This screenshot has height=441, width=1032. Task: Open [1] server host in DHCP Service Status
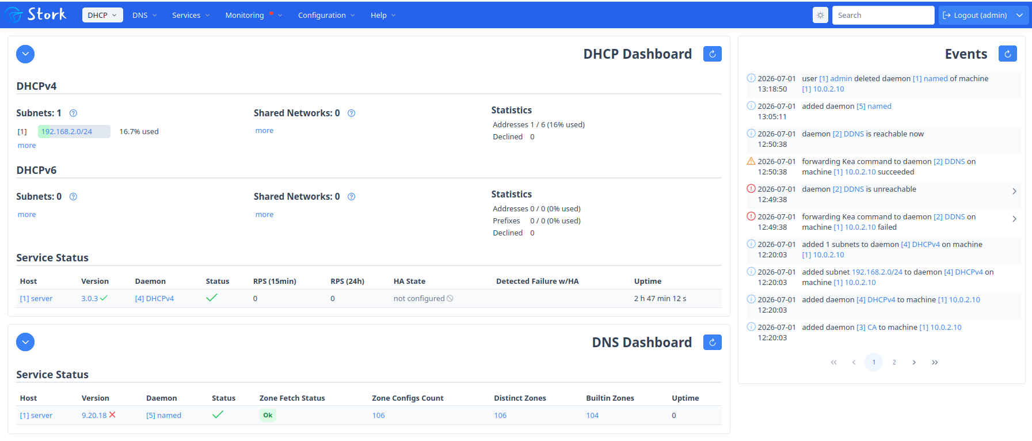click(x=36, y=299)
